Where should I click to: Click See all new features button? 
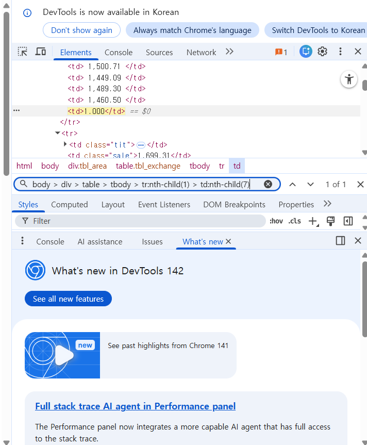pos(69,299)
